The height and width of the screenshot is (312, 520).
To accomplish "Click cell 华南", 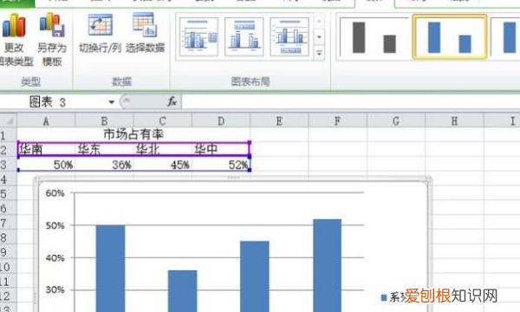I will tap(47, 149).
